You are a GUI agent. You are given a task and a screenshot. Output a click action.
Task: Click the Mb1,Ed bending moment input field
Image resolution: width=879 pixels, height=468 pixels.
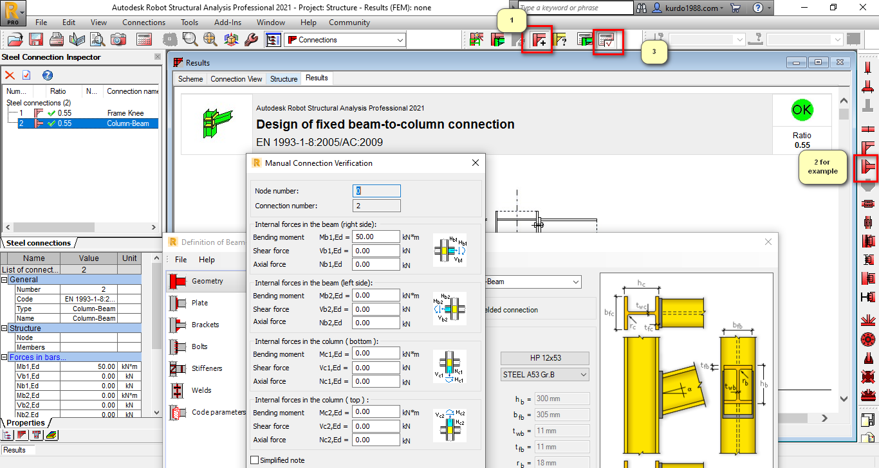[376, 237]
